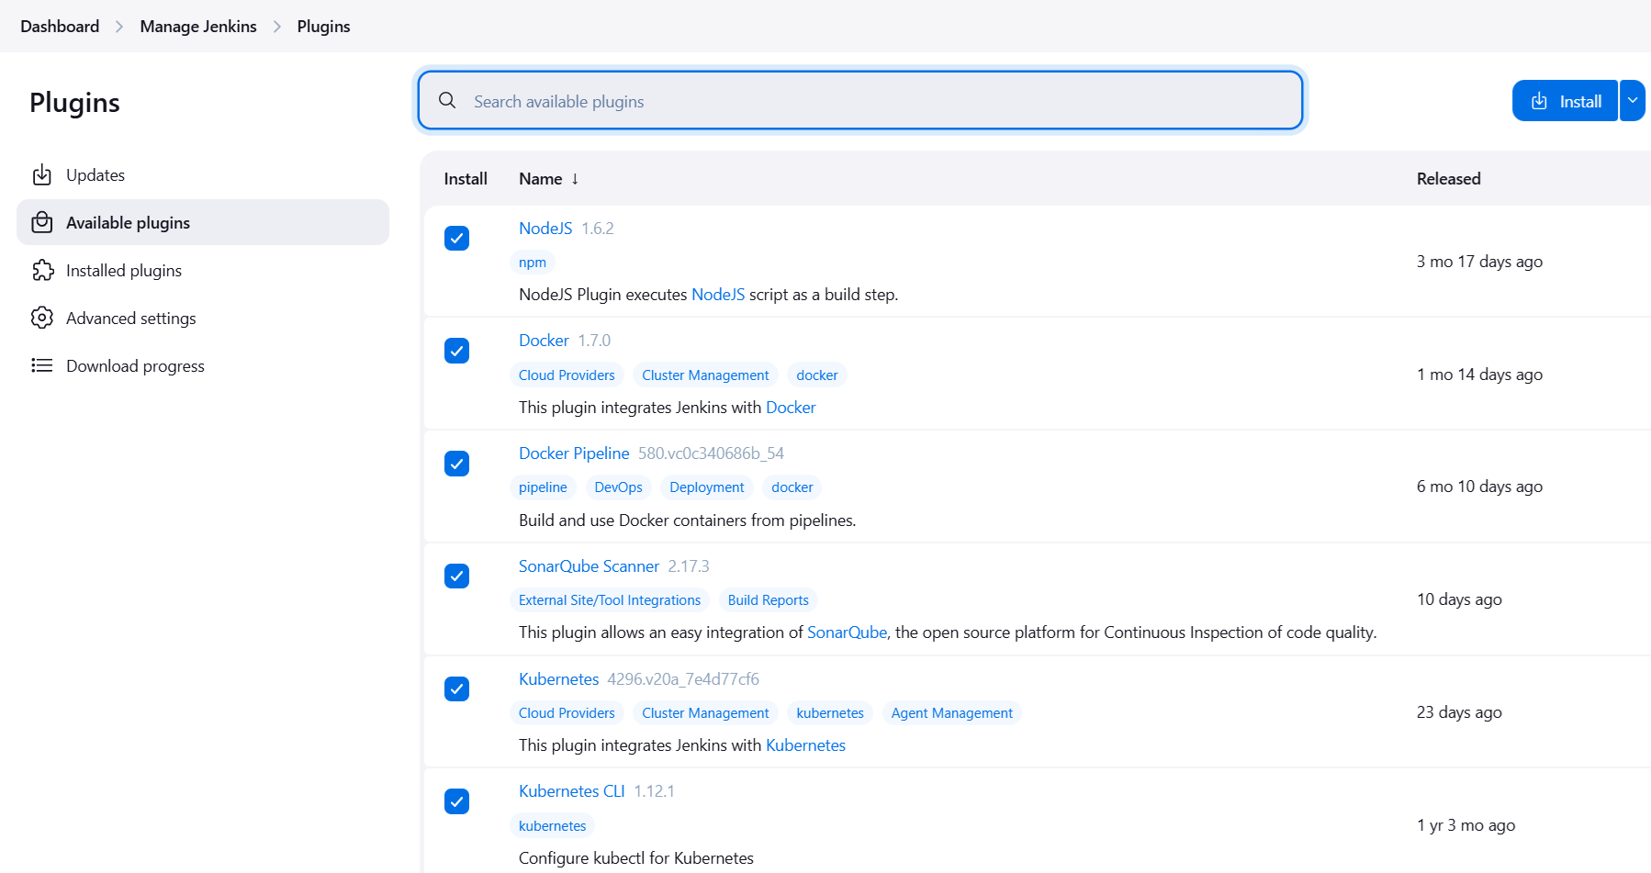Select Available plugins in the sidebar

click(x=203, y=222)
